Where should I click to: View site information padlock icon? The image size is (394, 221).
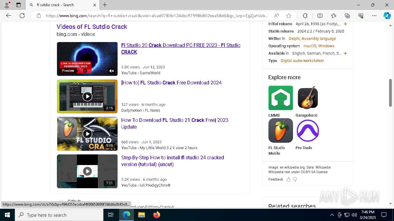coord(39,16)
